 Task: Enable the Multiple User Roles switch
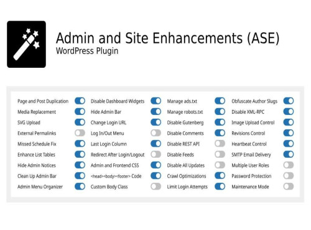289,165
